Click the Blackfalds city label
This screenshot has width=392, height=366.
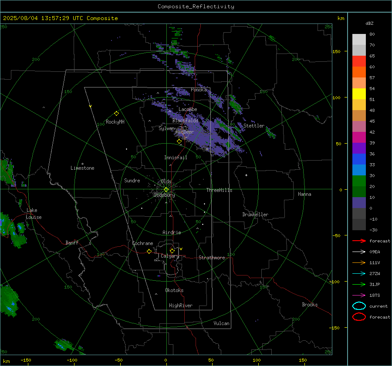pos(185,121)
